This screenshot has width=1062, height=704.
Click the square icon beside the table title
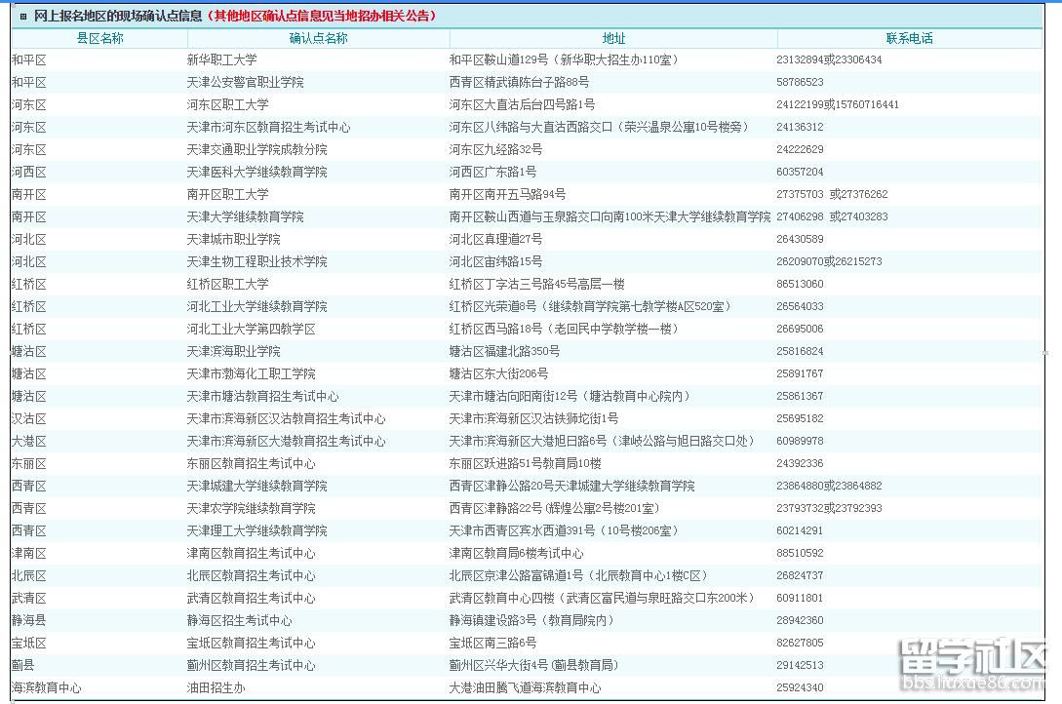pyautogui.click(x=23, y=17)
